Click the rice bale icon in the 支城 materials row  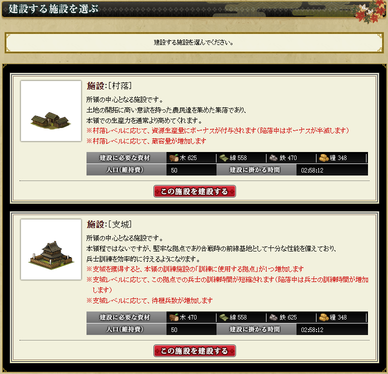coord(323,317)
